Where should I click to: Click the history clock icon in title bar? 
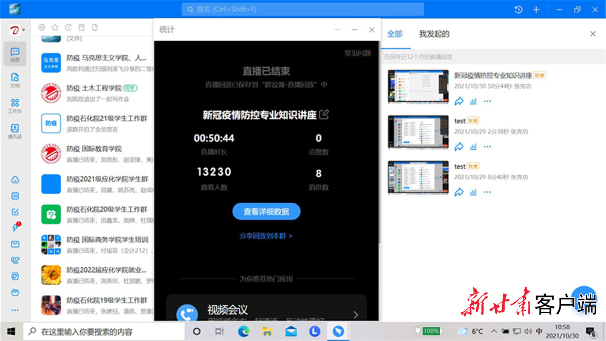coord(519,9)
